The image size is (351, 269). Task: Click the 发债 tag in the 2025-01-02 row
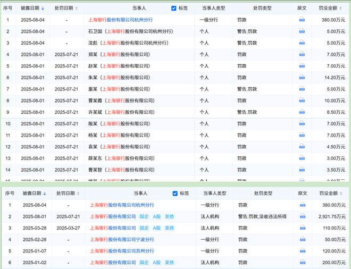169,263
